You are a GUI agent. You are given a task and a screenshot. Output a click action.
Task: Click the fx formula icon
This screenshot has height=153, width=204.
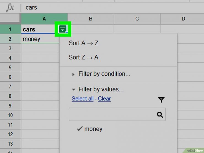[10, 7]
